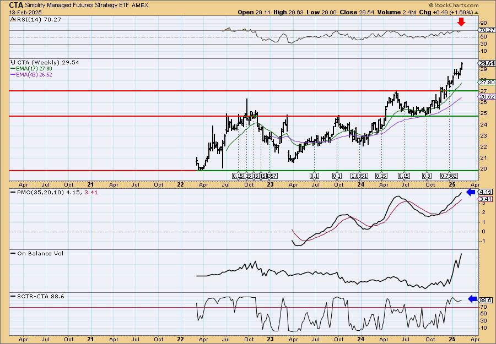Select the CTA (Weekly) 29.54 legend
Screen dimensions: 496x344
point(48,63)
